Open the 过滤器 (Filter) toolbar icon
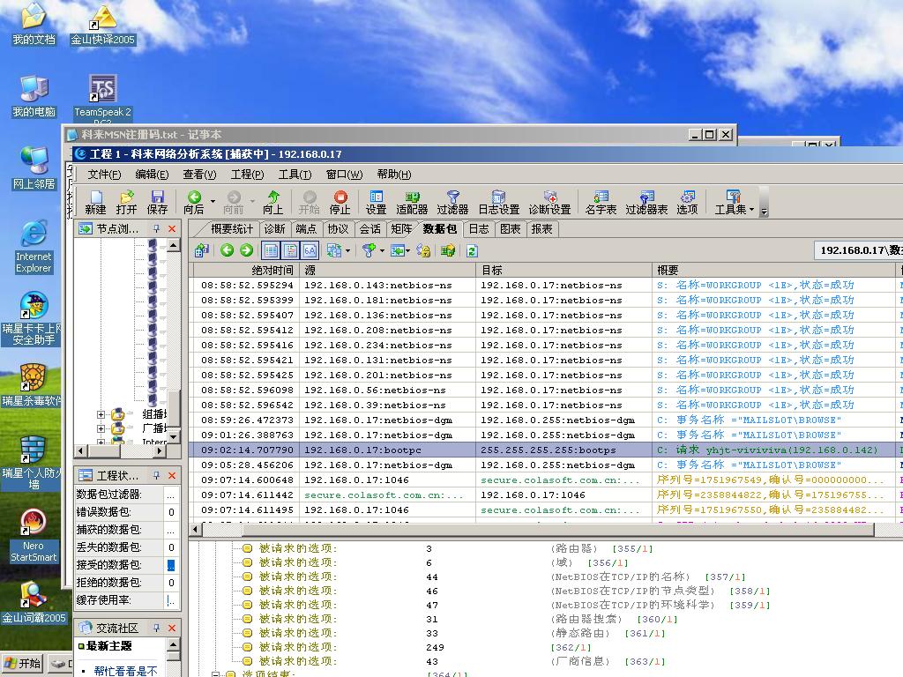Viewport: 903px width, 677px height. point(452,202)
